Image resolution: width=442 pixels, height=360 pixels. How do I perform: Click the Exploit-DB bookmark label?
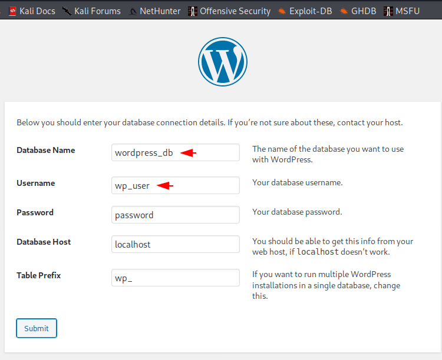click(311, 11)
